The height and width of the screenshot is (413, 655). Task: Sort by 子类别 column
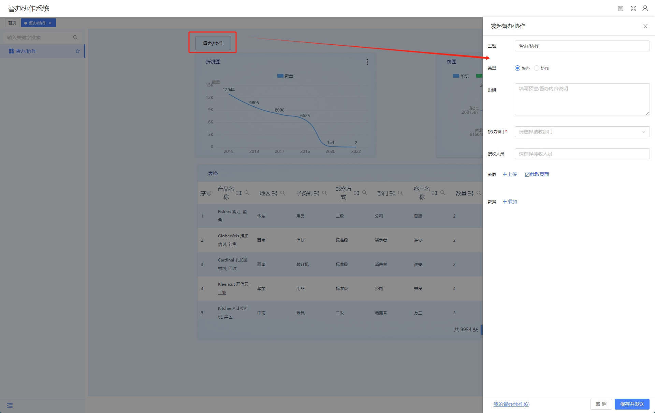(317, 193)
